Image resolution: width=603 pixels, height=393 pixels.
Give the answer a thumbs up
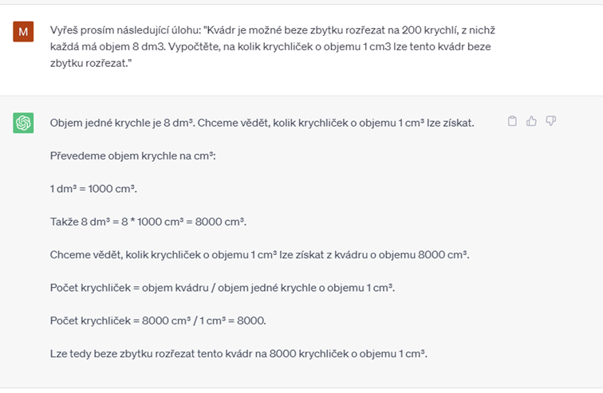pyautogui.click(x=531, y=121)
